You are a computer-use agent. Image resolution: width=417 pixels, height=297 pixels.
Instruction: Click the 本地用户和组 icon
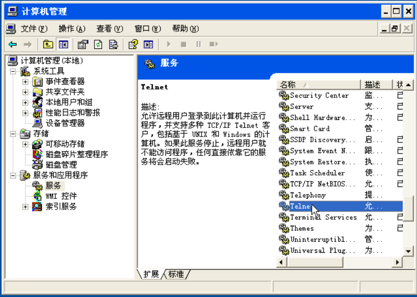pos(38,103)
